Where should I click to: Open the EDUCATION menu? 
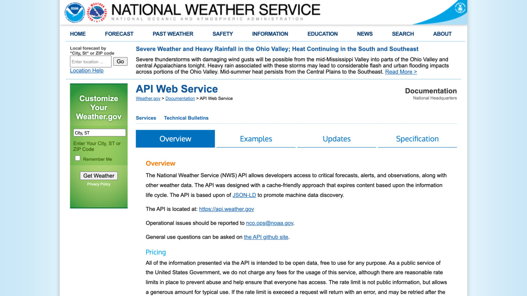click(322, 34)
